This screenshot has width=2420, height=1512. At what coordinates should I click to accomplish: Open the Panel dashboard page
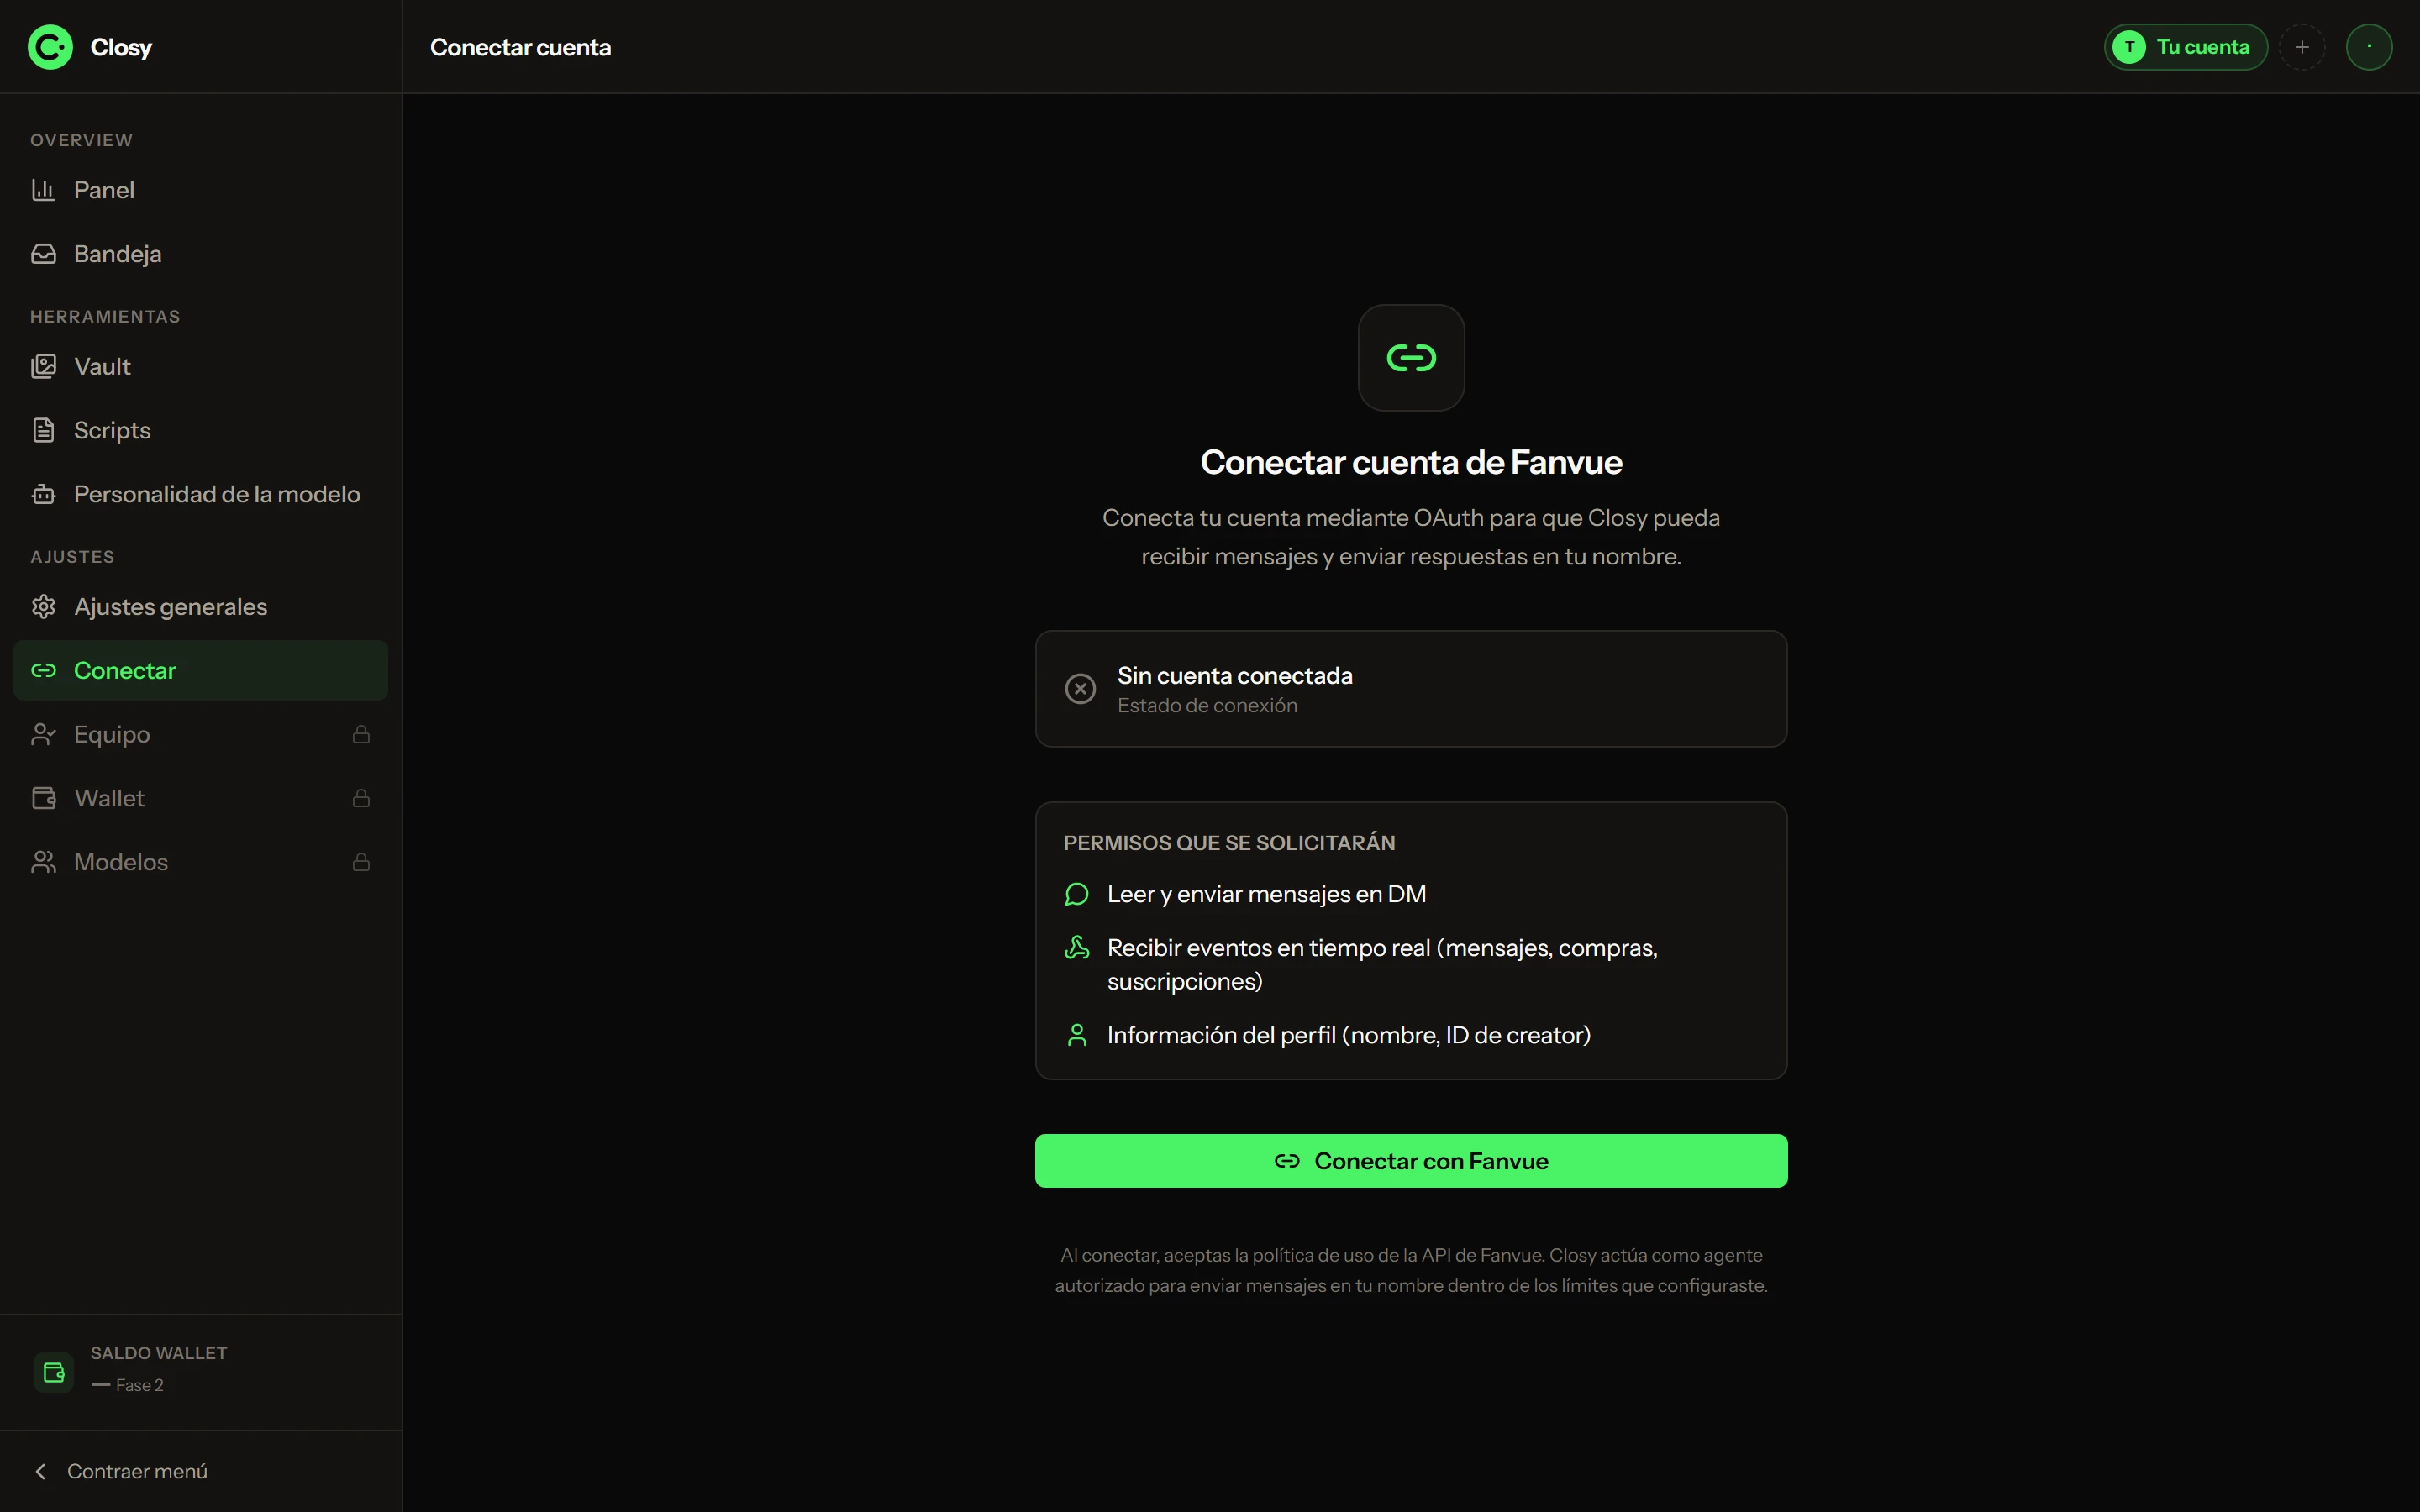tap(200, 190)
